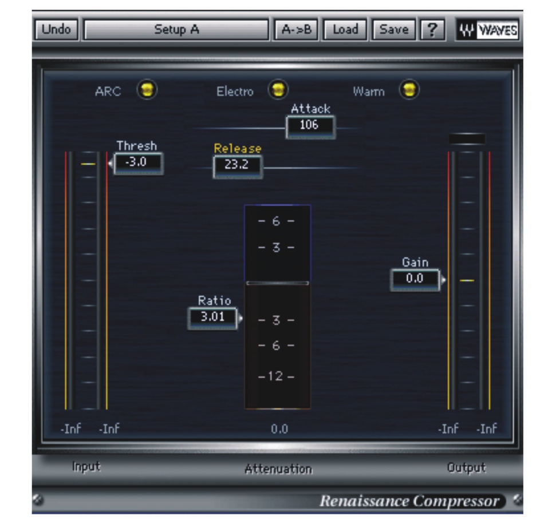This screenshot has width=540, height=520.
Task: Click the Gain label
Action: coord(415,262)
